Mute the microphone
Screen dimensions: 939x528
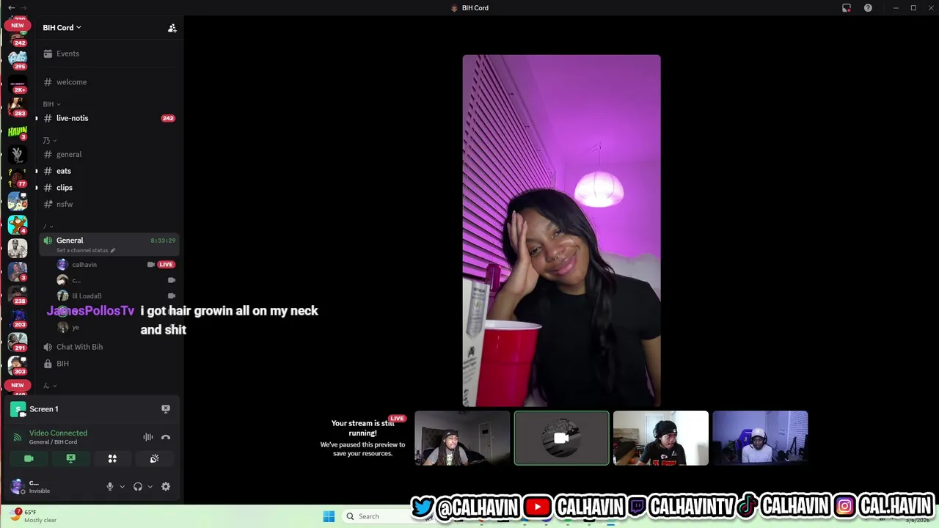pyautogui.click(x=110, y=486)
